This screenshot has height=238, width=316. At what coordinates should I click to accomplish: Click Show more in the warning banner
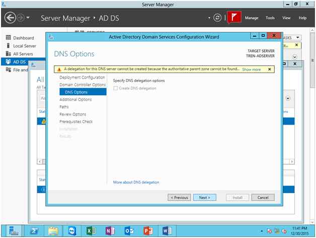(x=251, y=70)
